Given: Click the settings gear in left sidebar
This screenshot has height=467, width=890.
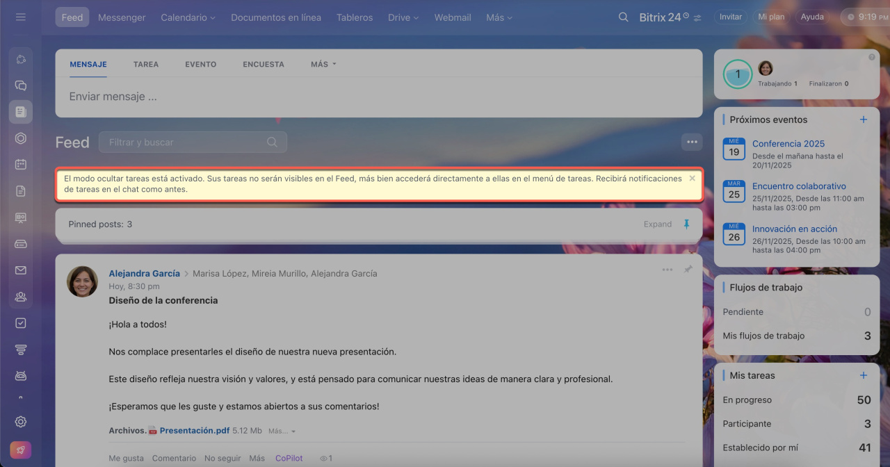Looking at the screenshot, I should (x=20, y=422).
